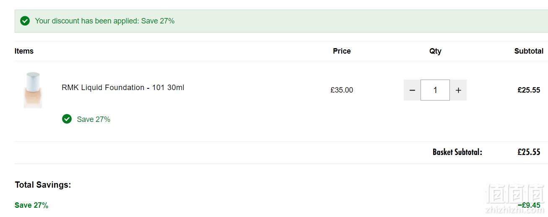
Task: Click the Qty column header
Action: [x=435, y=51]
